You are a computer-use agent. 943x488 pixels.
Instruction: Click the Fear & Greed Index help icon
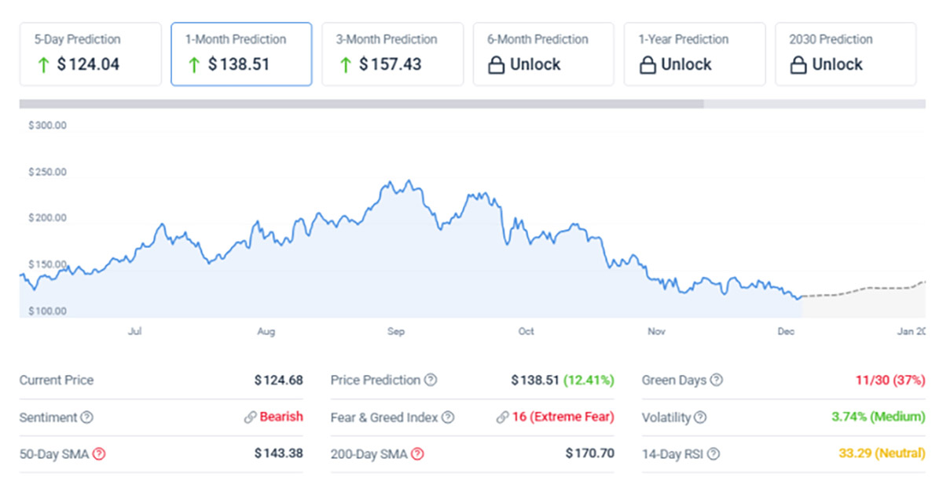[447, 417]
